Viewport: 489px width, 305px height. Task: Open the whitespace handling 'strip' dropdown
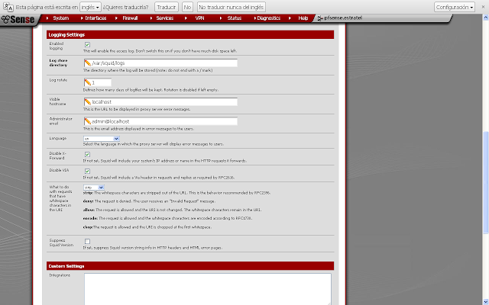(93, 188)
